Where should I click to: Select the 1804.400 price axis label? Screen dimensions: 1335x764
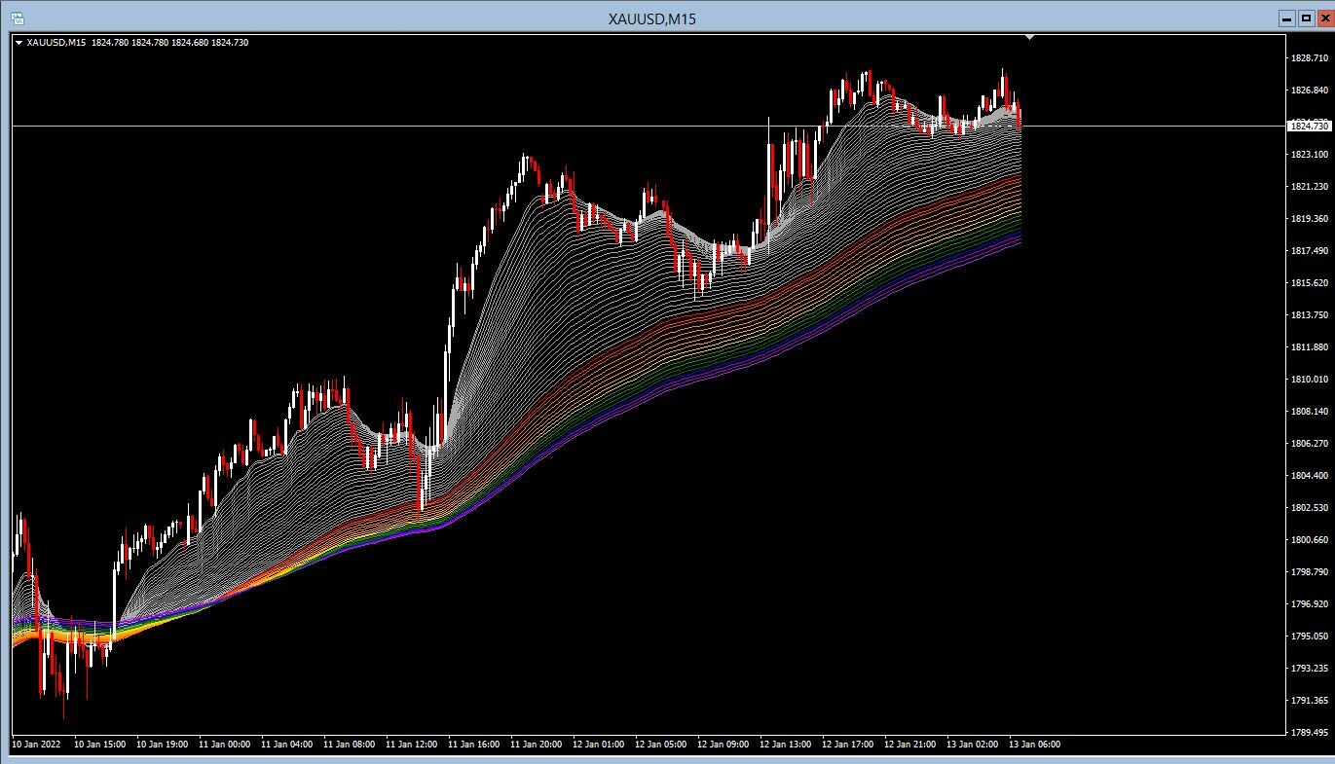(x=1310, y=476)
